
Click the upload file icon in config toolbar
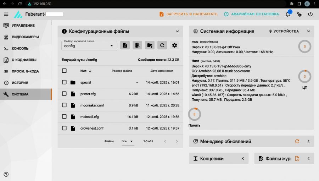[x=125, y=45]
